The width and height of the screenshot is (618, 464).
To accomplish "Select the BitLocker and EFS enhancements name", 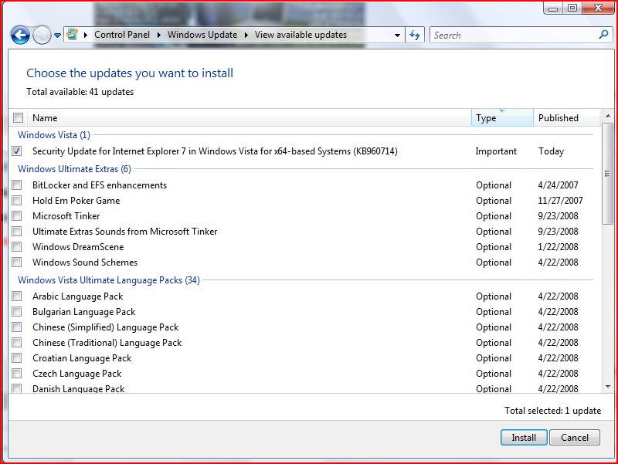I will 100,185.
